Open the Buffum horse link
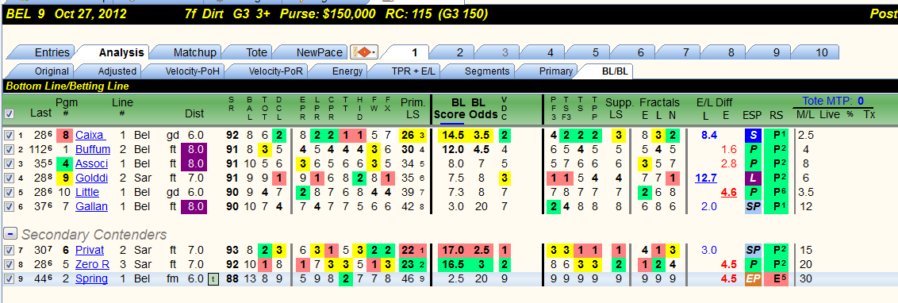898x303 pixels. pos(92,150)
